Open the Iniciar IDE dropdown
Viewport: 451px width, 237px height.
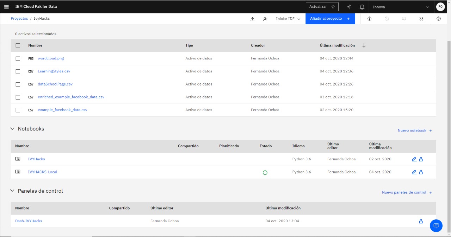(288, 19)
